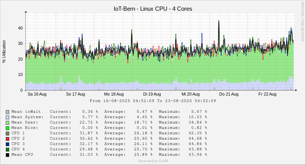Click Mean Nice current value 0.00 %

pyautogui.click(x=90, y=128)
